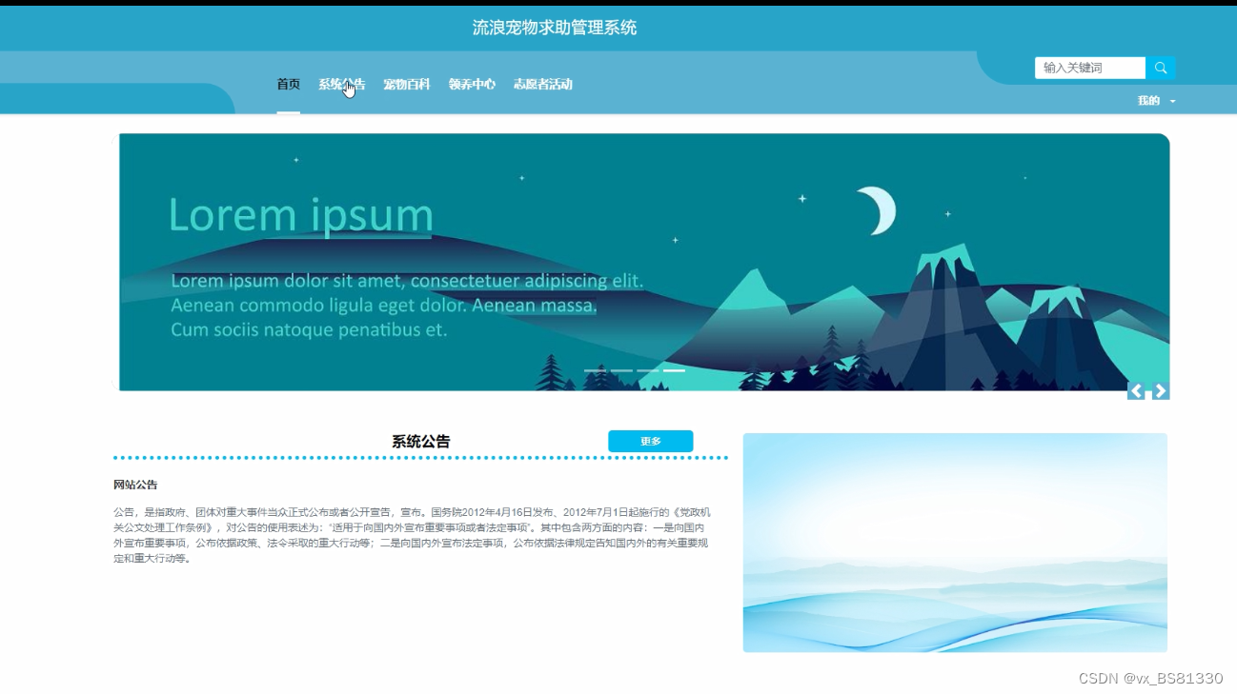Open the 我的 dropdown menu
The image size is (1237, 694).
tap(1156, 101)
